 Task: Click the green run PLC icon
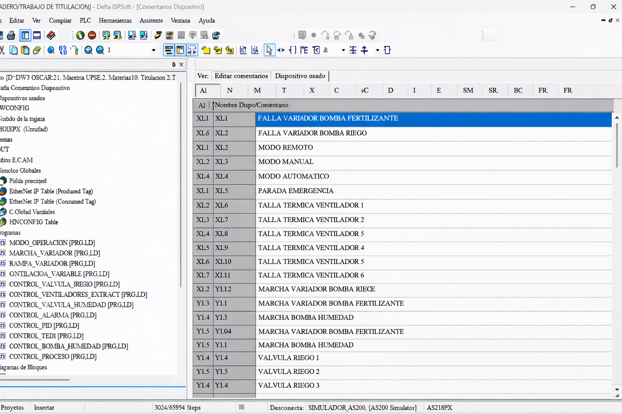[x=80, y=36]
